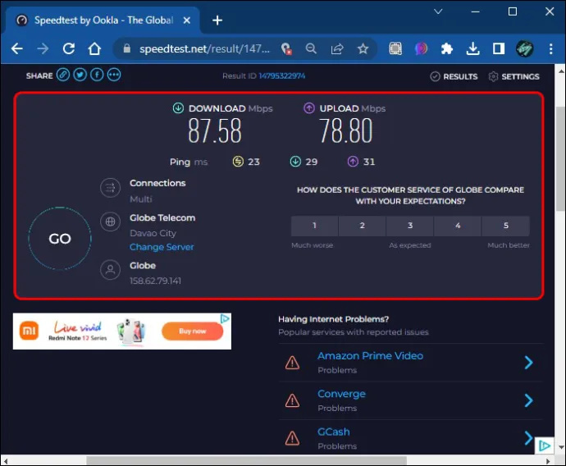This screenshot has height=466, width=566.
Task: Open the profile avatar menu
Action: (524, 48)
